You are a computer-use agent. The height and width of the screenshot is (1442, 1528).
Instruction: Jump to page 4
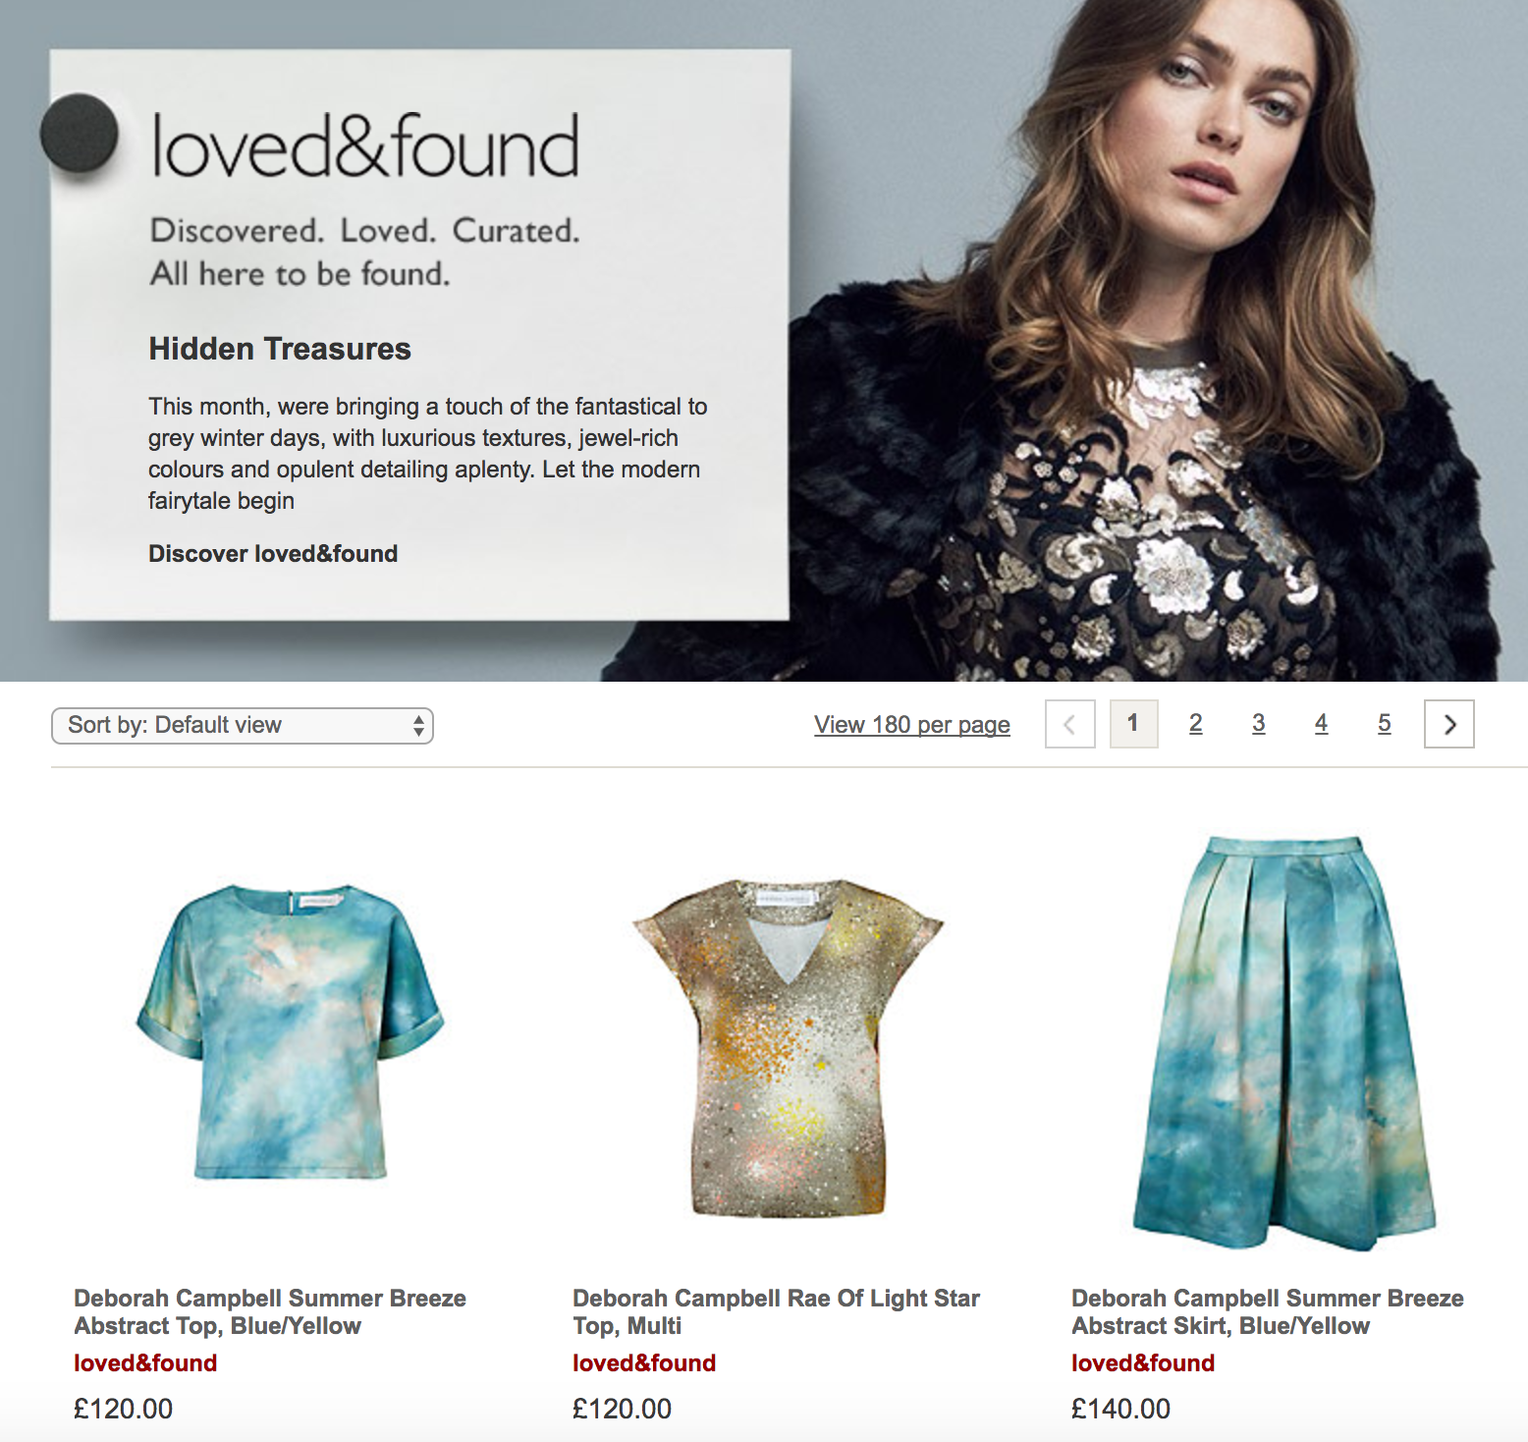tap(1321, 724)
